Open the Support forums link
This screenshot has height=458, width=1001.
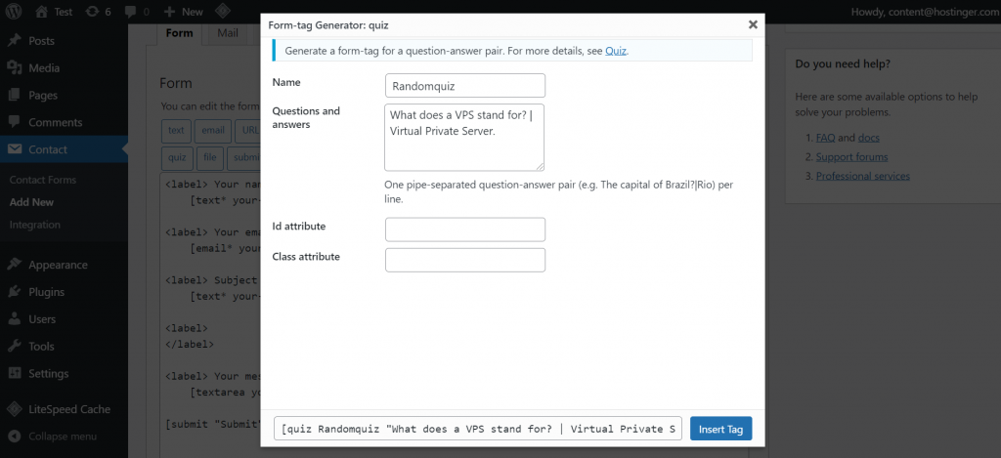851,157
